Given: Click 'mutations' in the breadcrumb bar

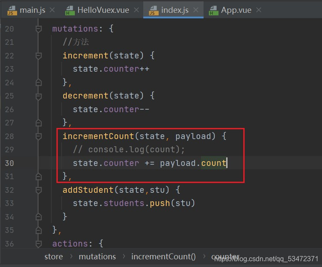Looking at the screenshot, I should click(x=97, y=257).
